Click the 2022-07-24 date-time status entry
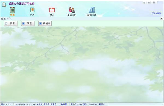This screenshot has width=164, height=106. (x=25, y=104)
